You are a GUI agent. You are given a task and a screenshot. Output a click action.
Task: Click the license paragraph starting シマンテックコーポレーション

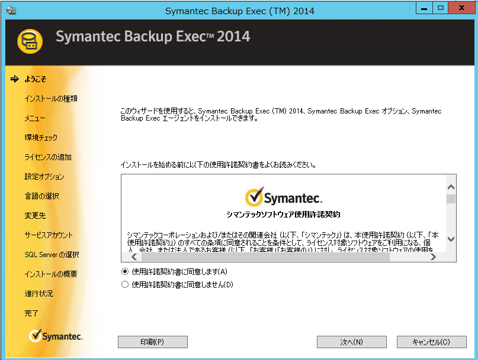click(x=283, y=242)
